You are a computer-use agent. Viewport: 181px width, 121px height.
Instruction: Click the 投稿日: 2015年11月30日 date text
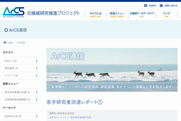(x=62, y=113)
